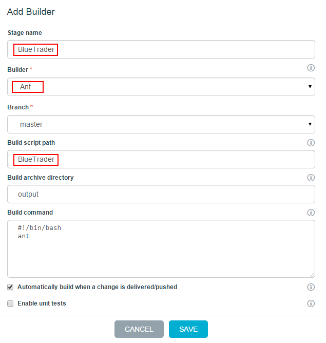Click the Build command textarea resize handle
The image size is (326, 343).
312,275
